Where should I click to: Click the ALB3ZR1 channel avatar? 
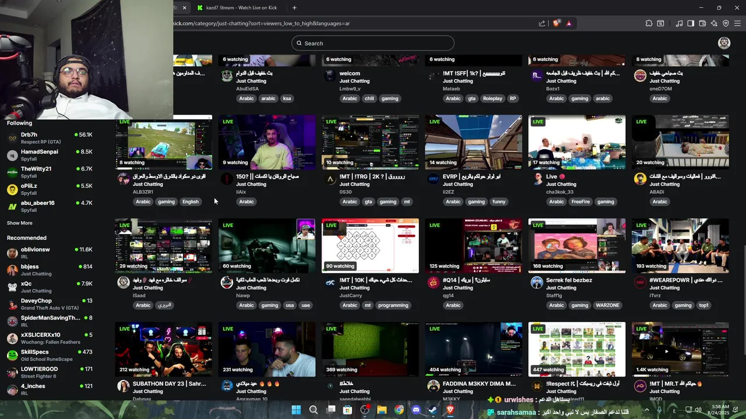pyautogui.click(x=123, y=179)
